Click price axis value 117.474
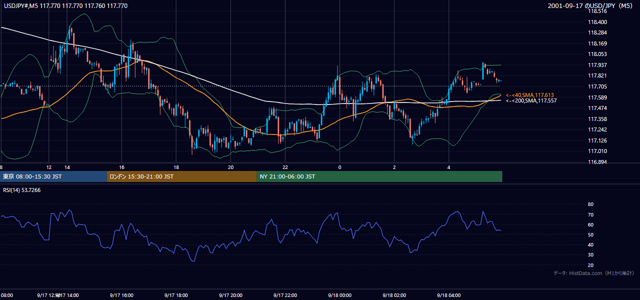The height and width of the screenshot is (300, 640). coord(597,108)
